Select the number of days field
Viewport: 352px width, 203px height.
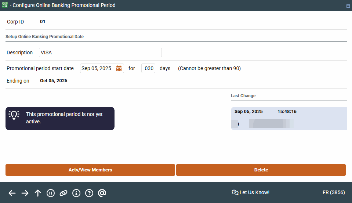coord(148,68)
